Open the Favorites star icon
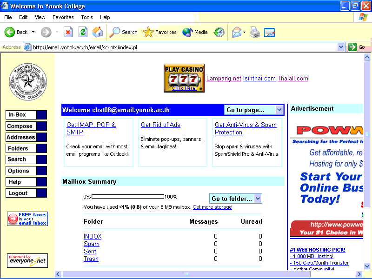 [x=148, y=32]
